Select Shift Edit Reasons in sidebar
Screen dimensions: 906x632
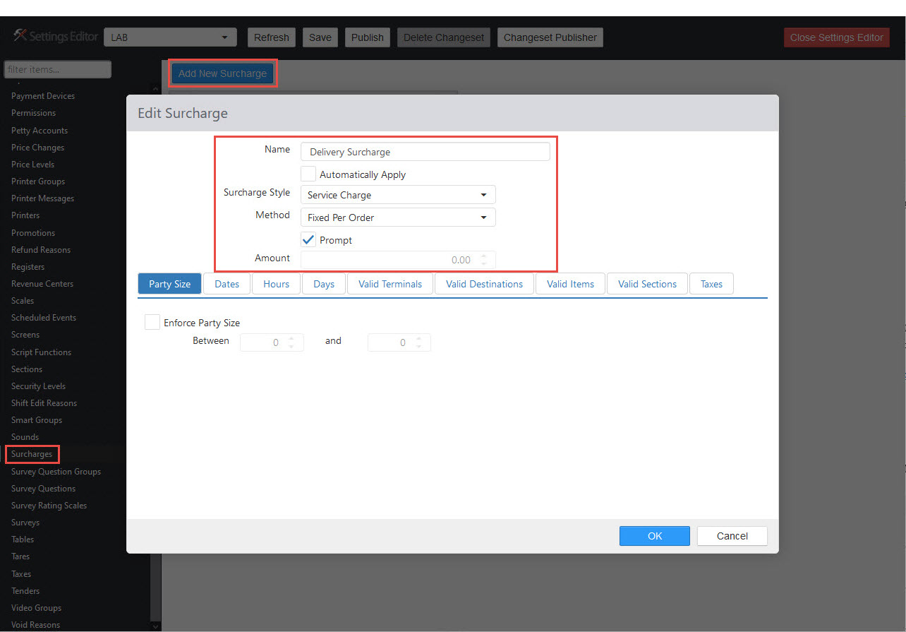click(44, 403)
